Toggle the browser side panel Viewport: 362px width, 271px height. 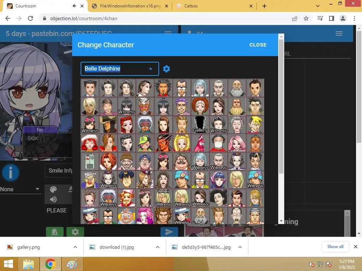pos(331,18)
